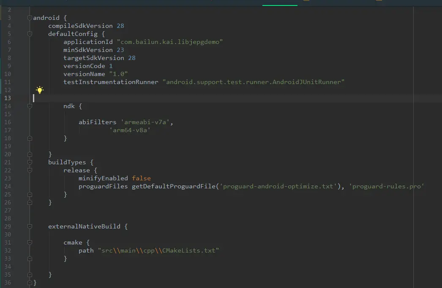Click the minSdkVersion value 23

point(120,50)
